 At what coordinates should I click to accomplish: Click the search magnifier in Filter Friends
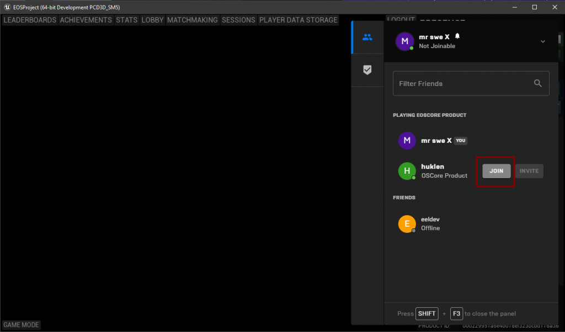537,83
